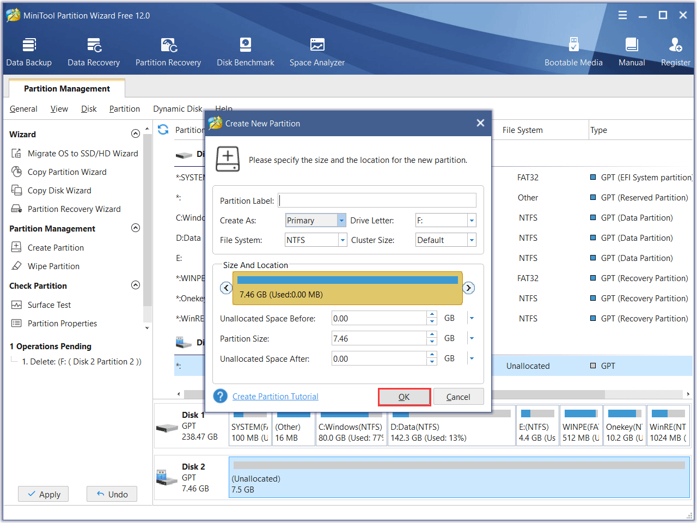Collapse the Partition Management sidebar section

(136, 228)
